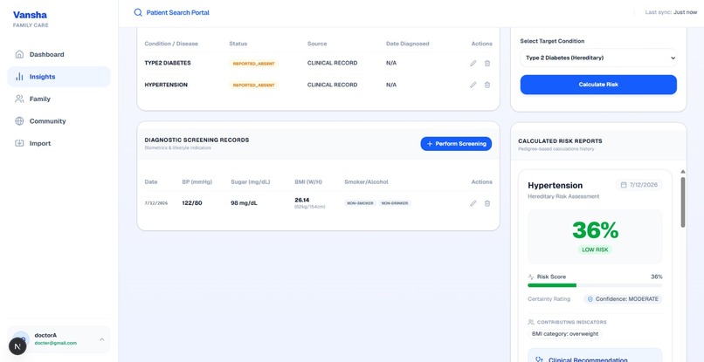Image resolution: width=704 pixels, height=362 pixels.
Task: Click the NON-SMOKER tag
Action: tap(360, 203)
